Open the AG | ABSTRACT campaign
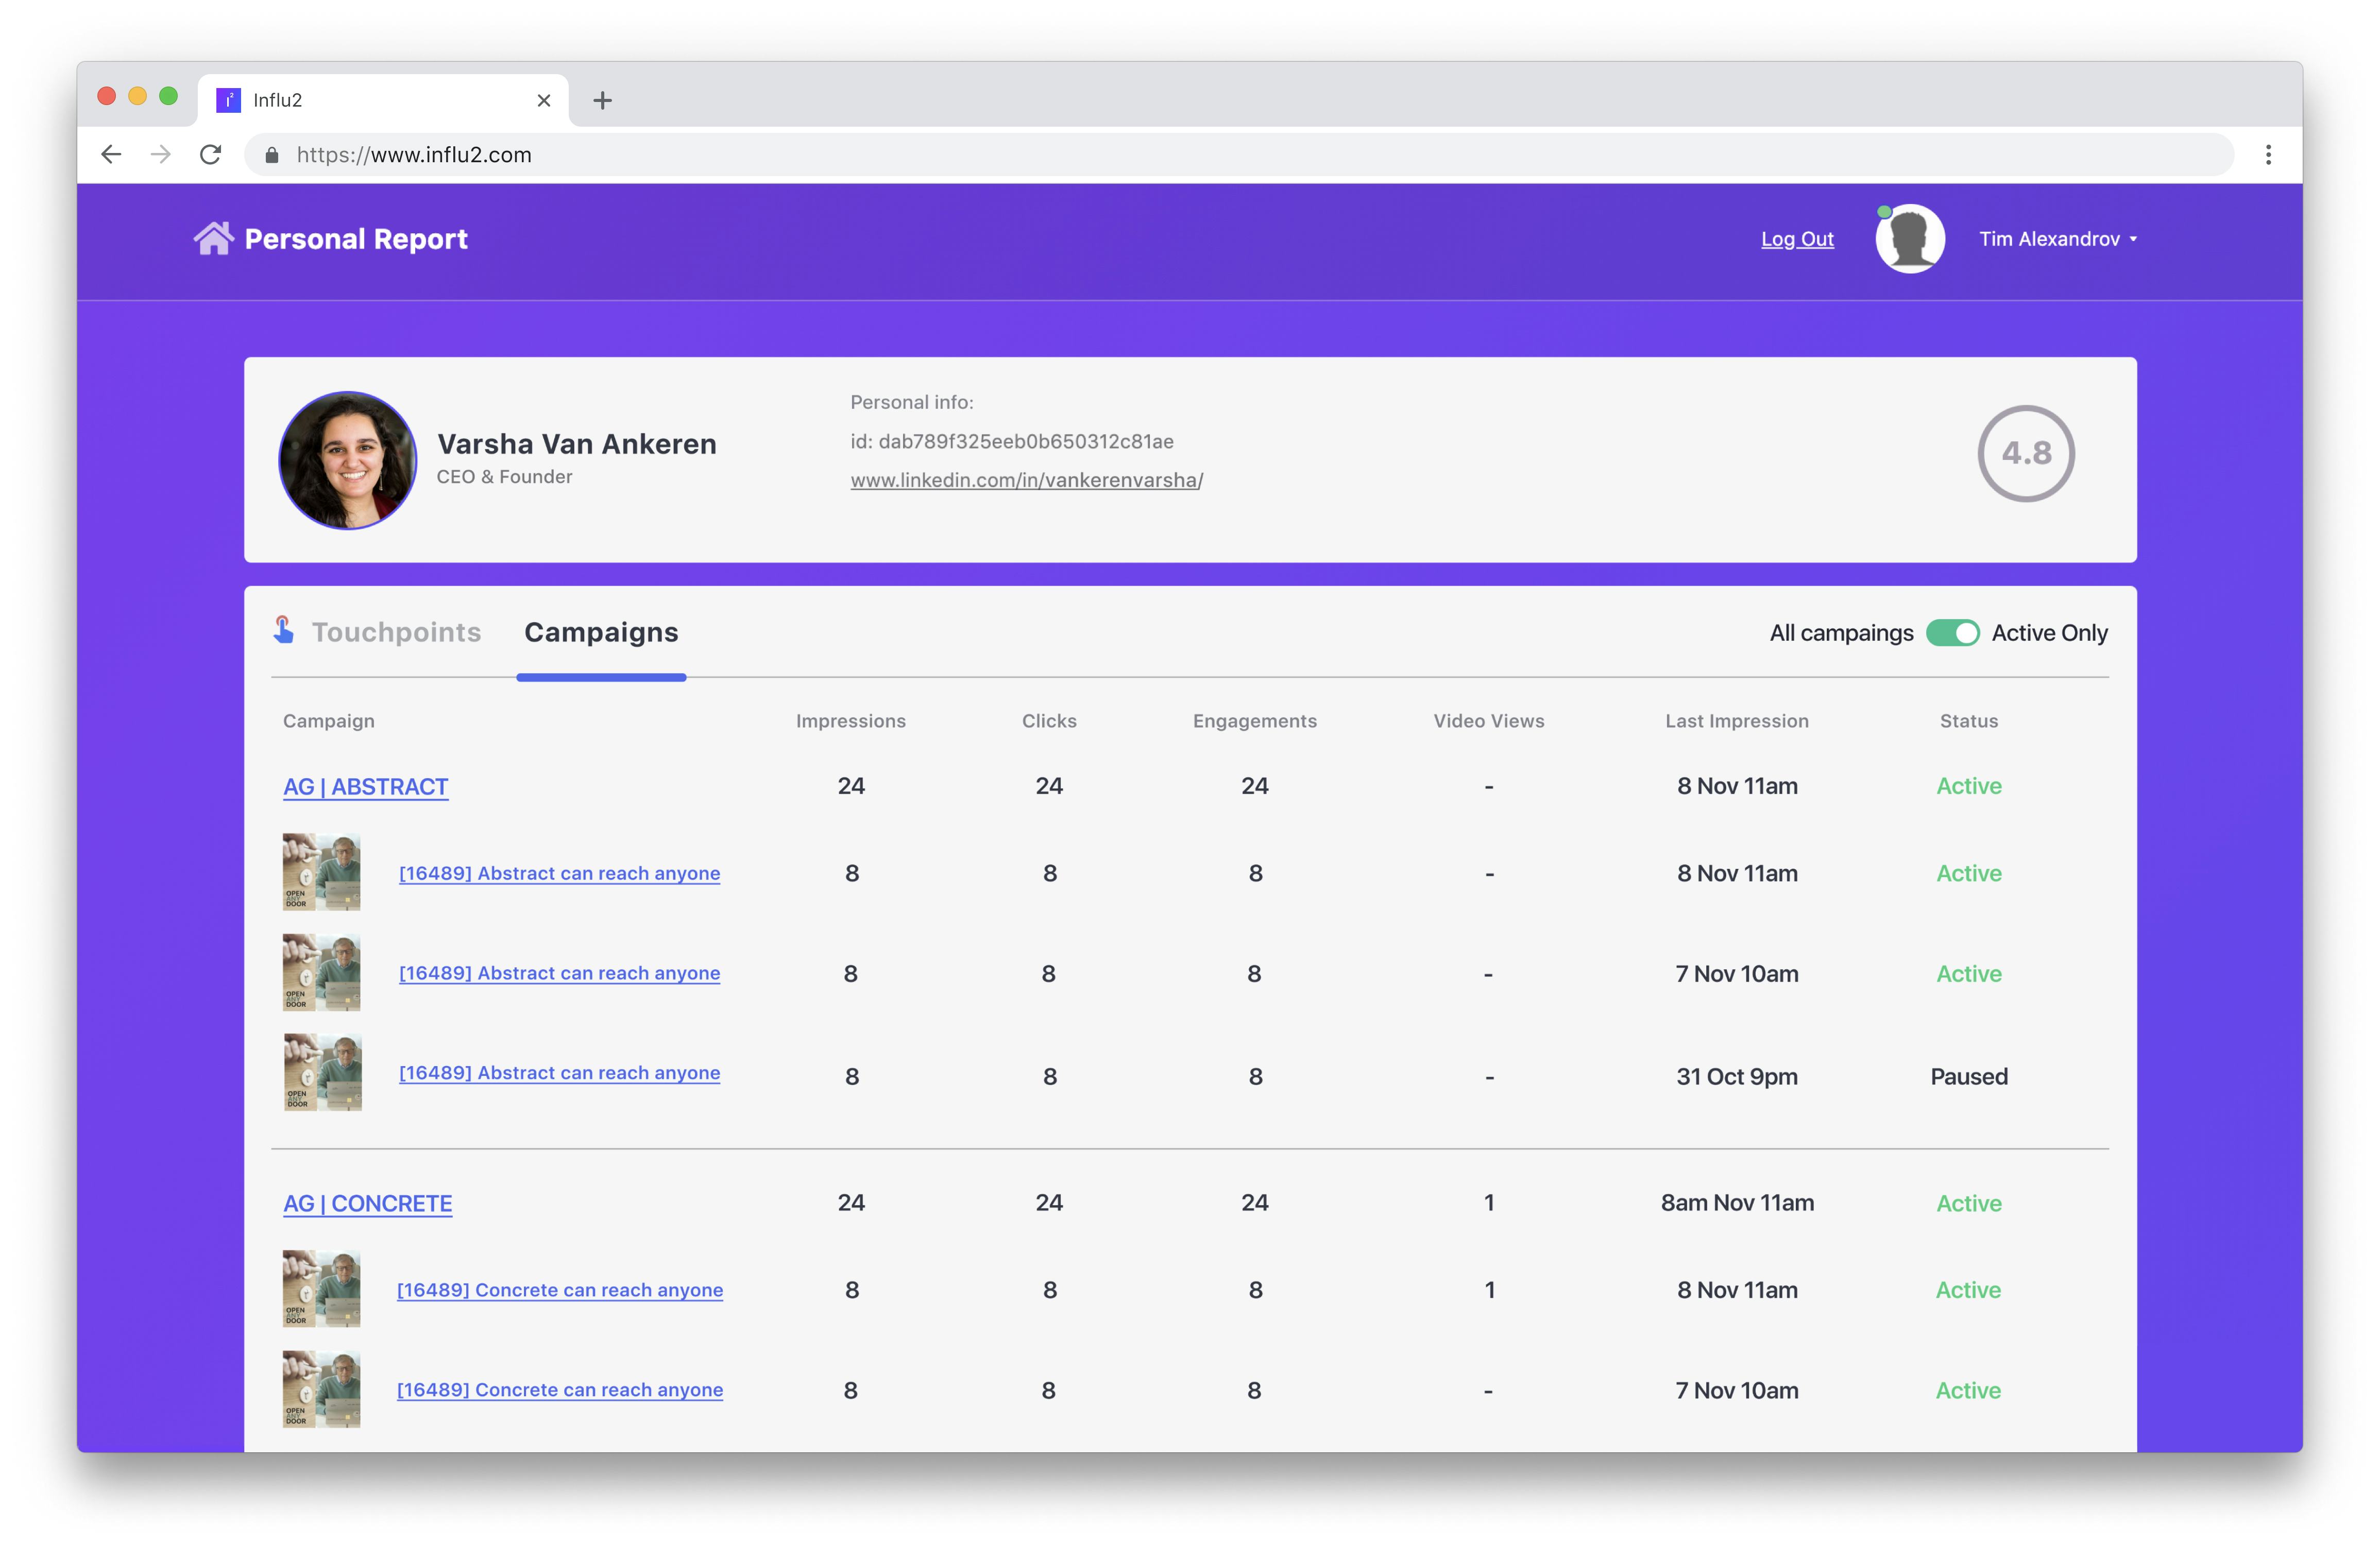Viewport: 2380px width, 1545px height. 365,786
